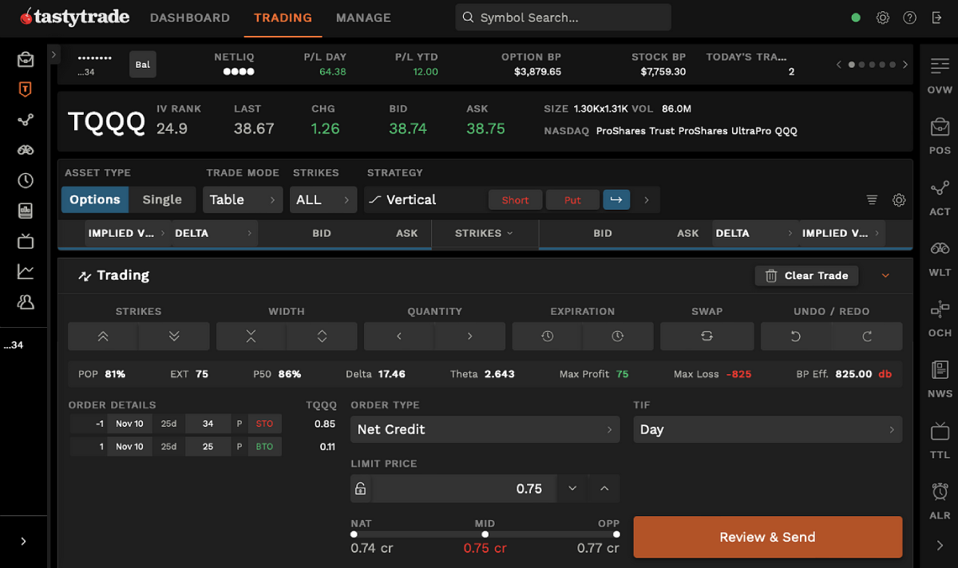Swap the trade legs
The image size is (958, 568).
[x=707, y=337]
